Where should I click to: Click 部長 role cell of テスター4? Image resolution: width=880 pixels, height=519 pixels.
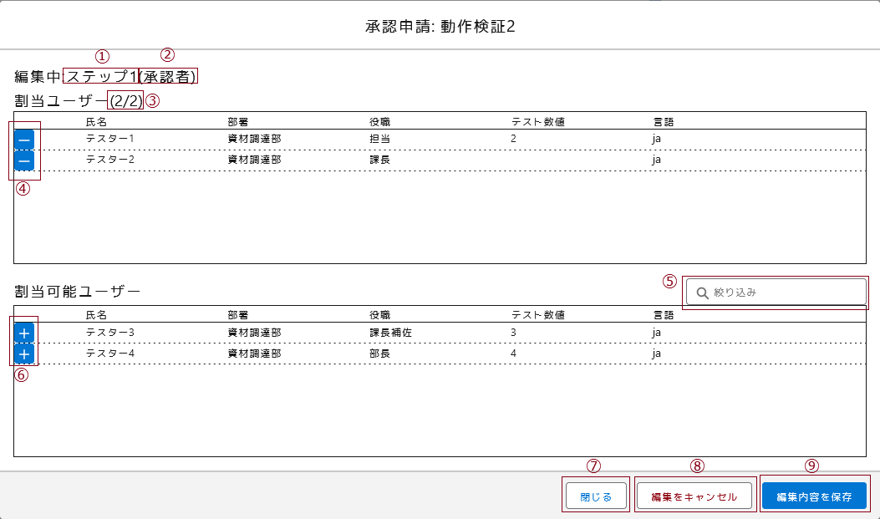tap(380, 354)
